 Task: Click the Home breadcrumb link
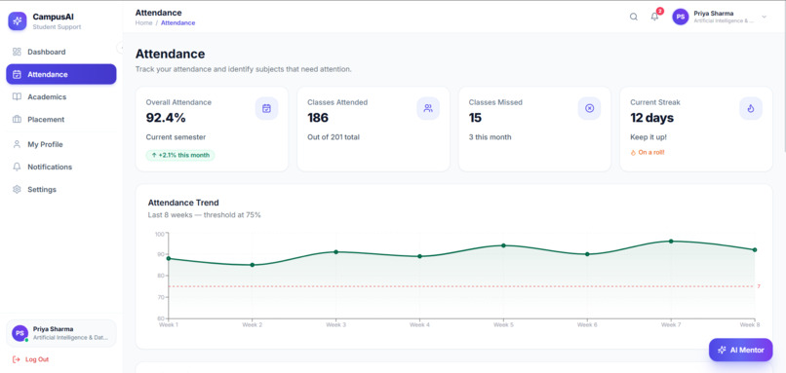pyautogui.click(x=143, y=23)
